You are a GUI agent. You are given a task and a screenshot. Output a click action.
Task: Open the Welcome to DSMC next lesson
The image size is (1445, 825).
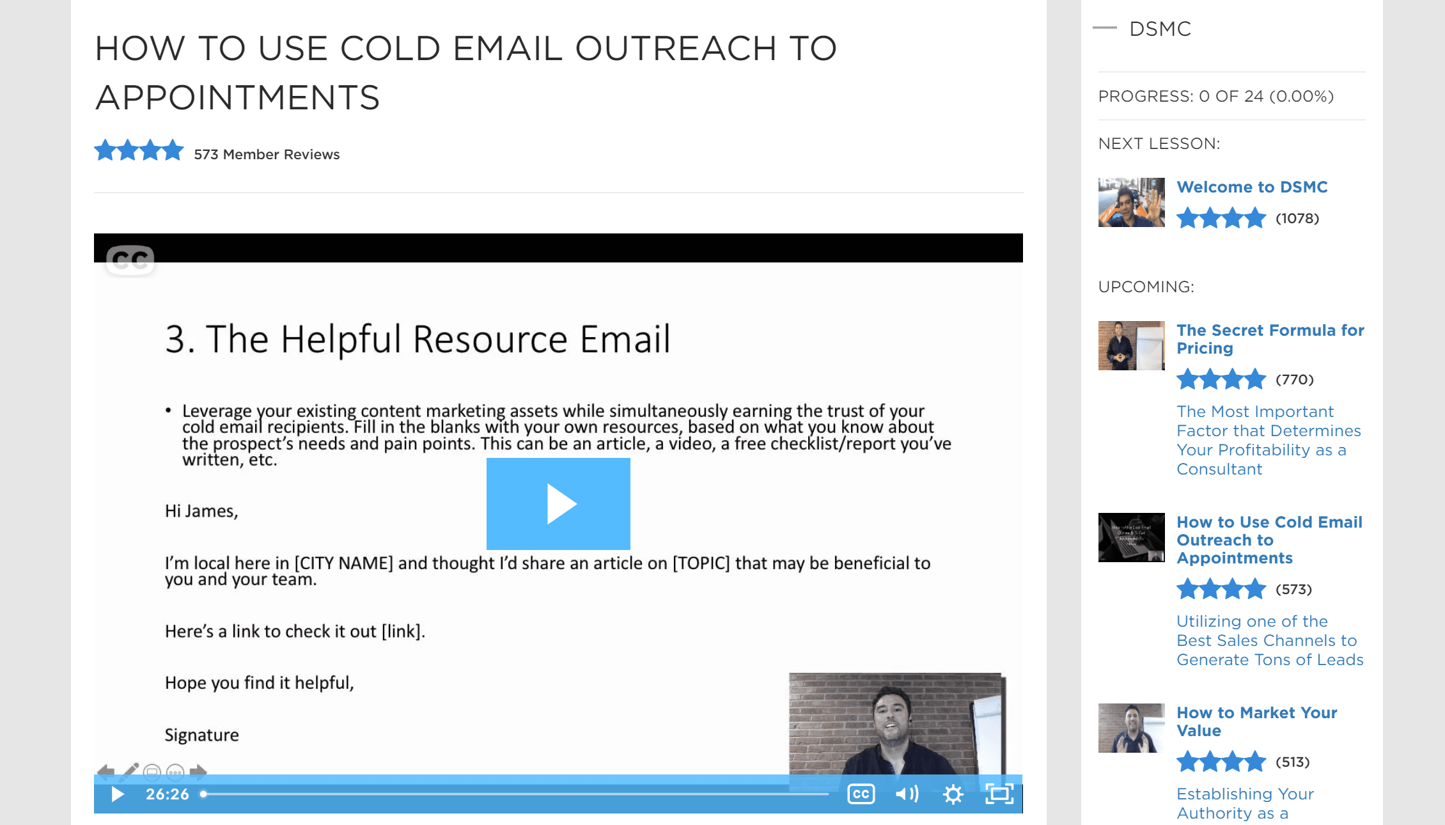tap(1251, 187)
